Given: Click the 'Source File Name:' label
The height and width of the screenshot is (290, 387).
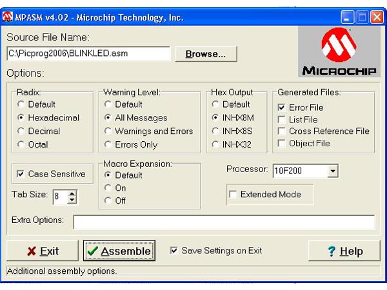Looking at the screenshot, I should tap(48, 37).
